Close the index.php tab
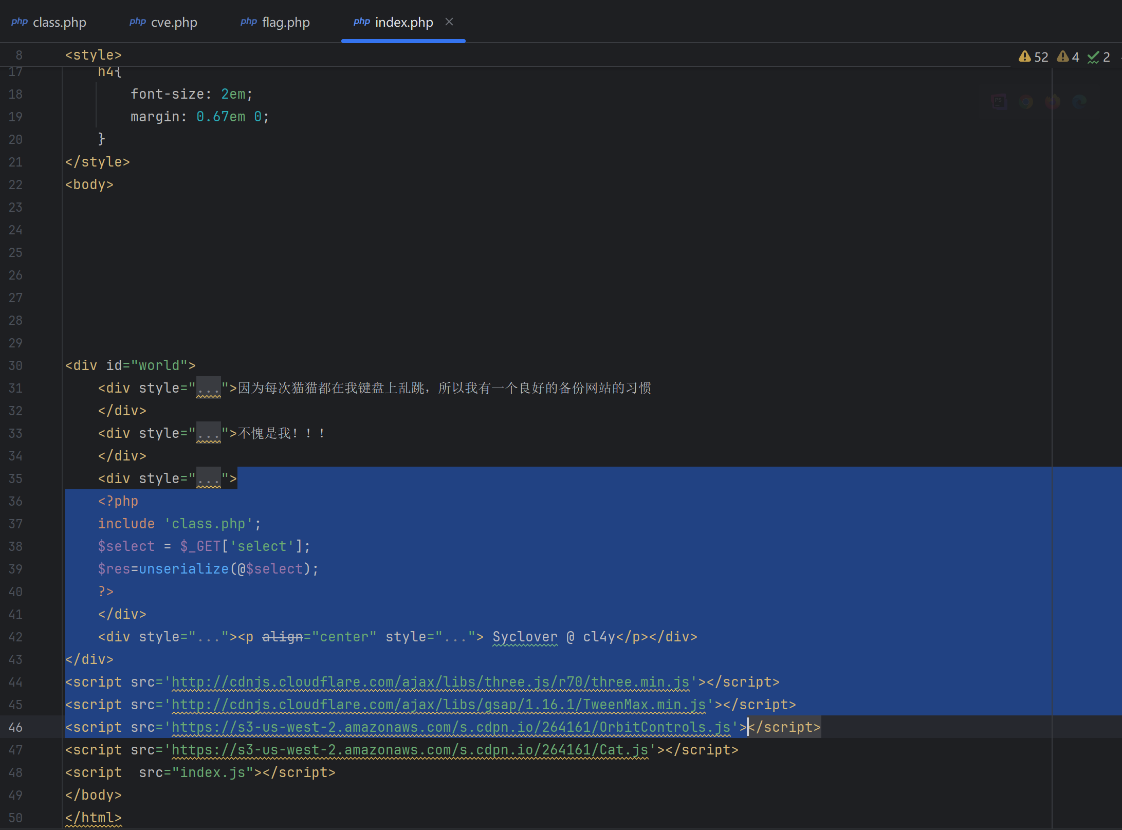This screenshot has height=830, width=1122. click(449, 22)
